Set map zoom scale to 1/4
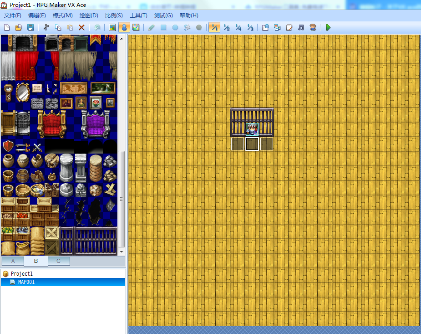 [238, 27]
